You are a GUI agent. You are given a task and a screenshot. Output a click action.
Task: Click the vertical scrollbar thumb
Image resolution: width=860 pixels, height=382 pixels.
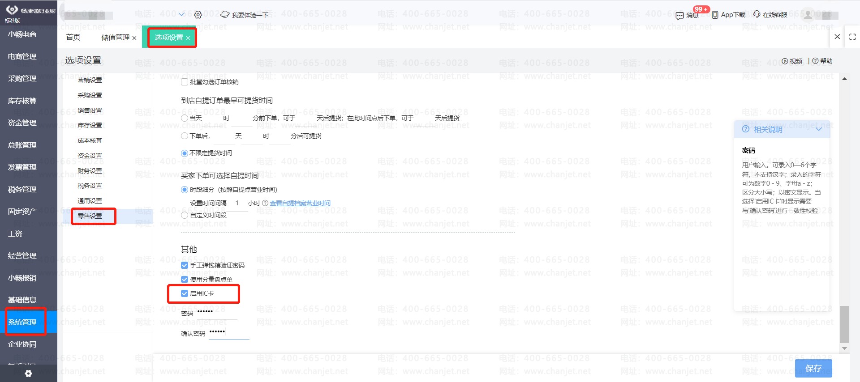click(844, 324)
